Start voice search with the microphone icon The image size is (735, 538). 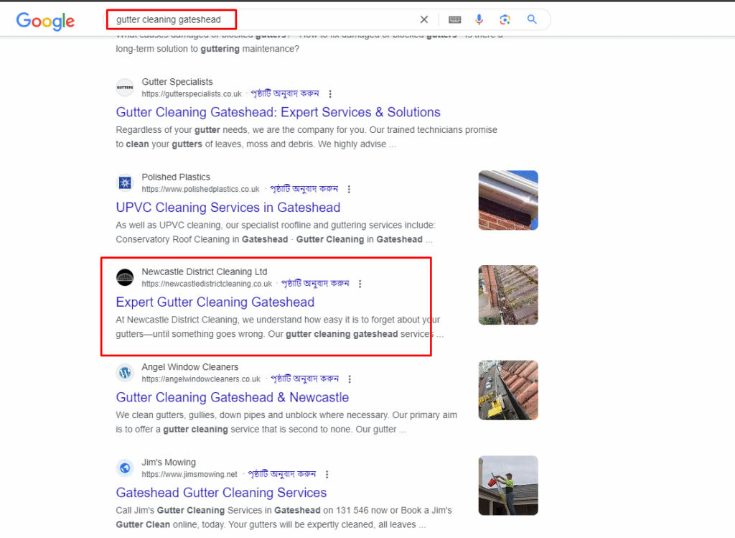click(x=479, y=19)
